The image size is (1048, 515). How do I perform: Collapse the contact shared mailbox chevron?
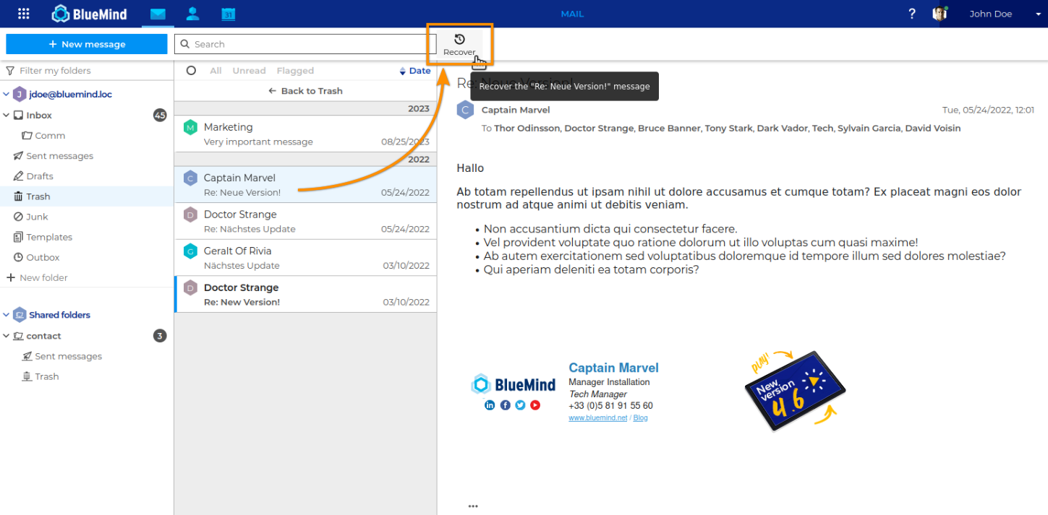click(7, 336)
